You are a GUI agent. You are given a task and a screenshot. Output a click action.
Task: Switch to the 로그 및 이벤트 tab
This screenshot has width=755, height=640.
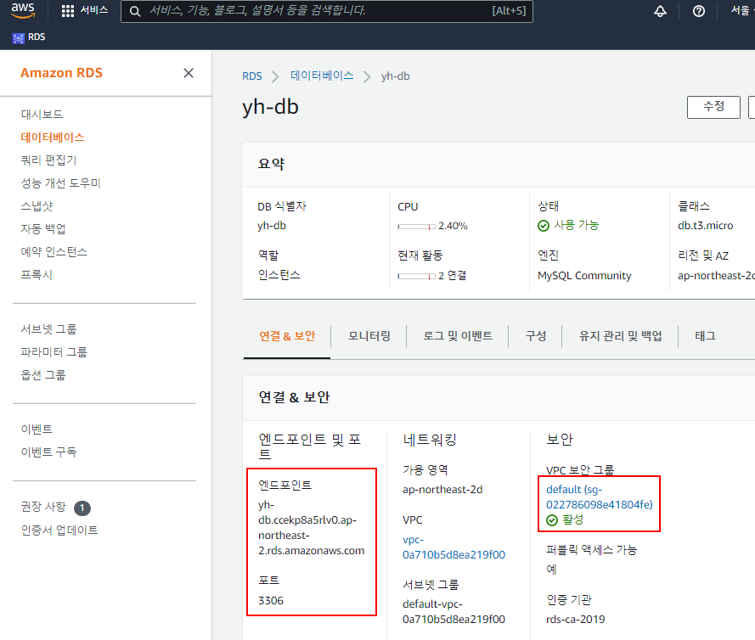(x=458, y=336)
